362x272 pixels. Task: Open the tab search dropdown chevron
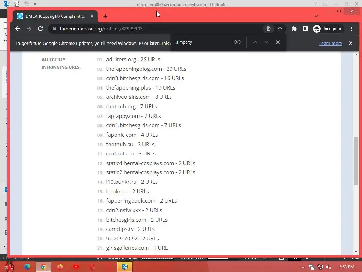pos(316,16)
